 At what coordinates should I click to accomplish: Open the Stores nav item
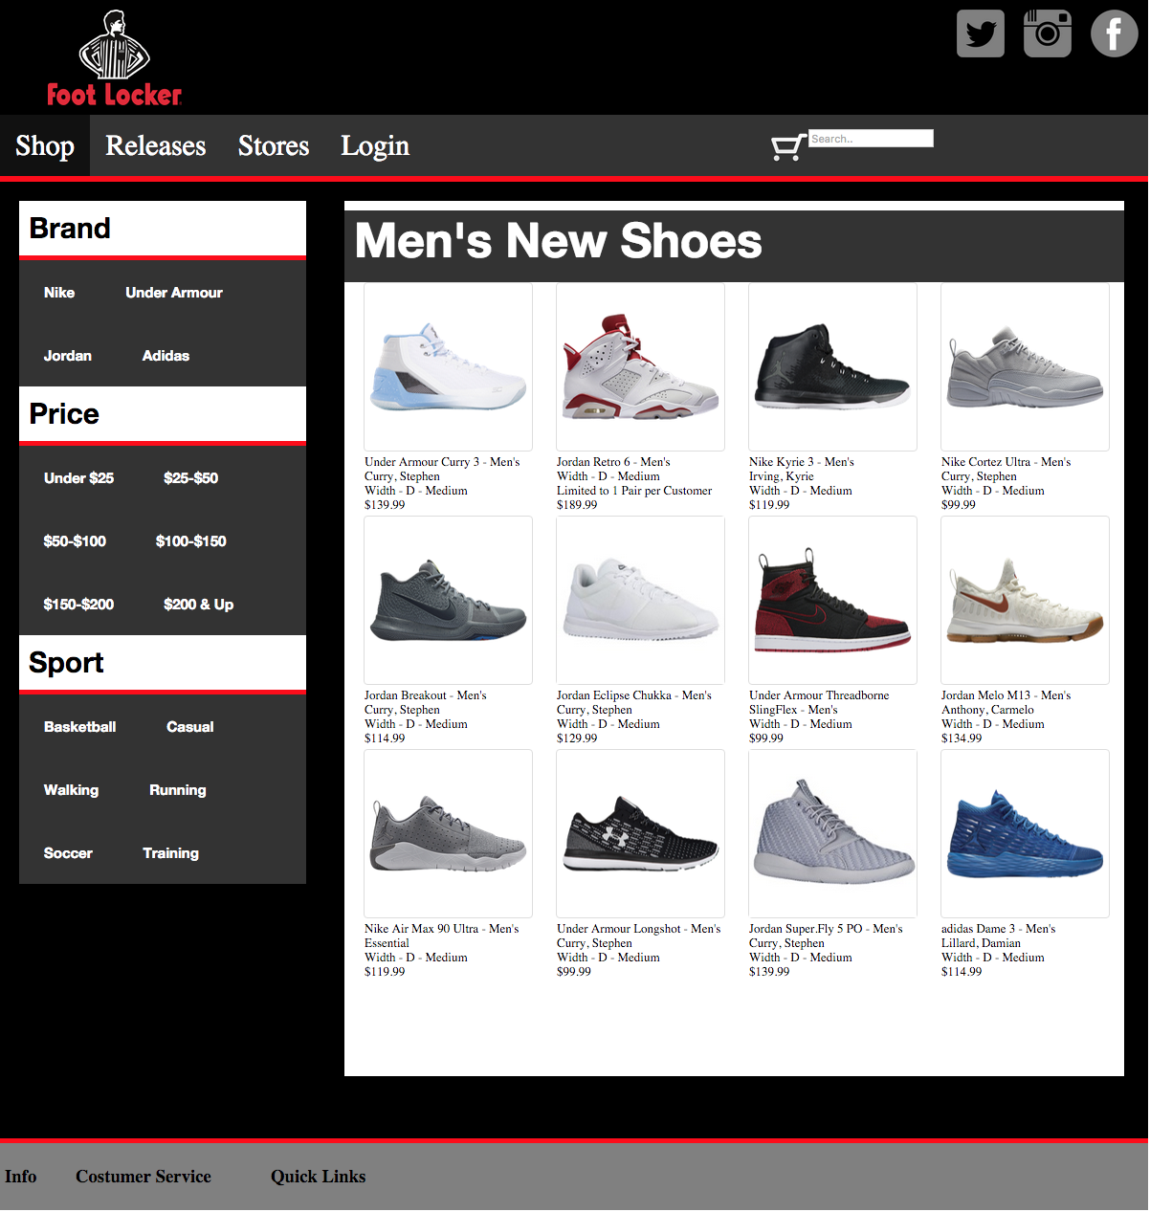pyautogui.click(x=274, y=145)
